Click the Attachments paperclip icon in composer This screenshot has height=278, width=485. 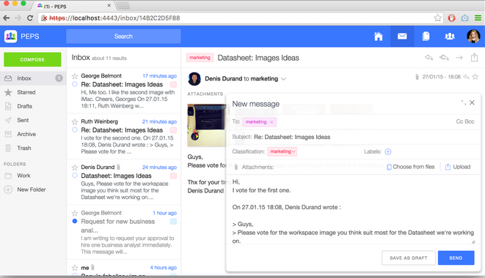pos(236,167)
